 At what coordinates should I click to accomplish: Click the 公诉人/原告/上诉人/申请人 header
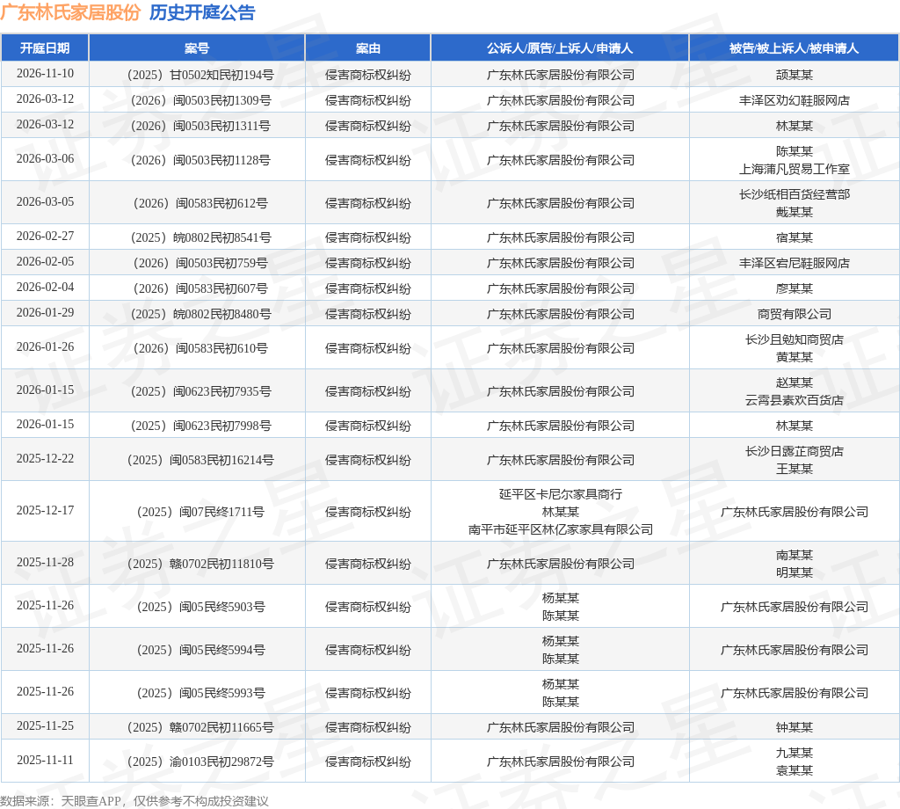[560, 48]
